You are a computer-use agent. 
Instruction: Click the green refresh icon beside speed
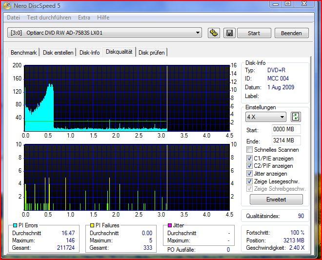tap(296, 117)
